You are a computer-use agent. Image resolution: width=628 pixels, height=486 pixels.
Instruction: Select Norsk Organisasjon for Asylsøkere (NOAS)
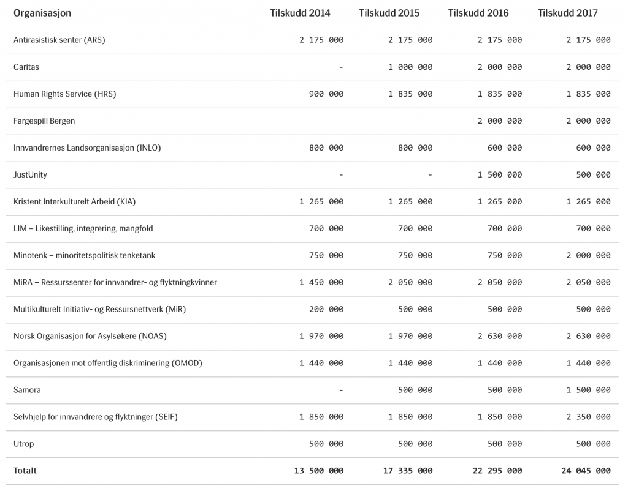90,336
